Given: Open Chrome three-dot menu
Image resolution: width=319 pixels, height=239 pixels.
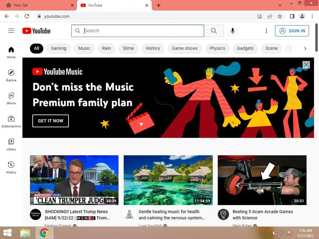Looking at the screenshot, I should click(312, 16).
